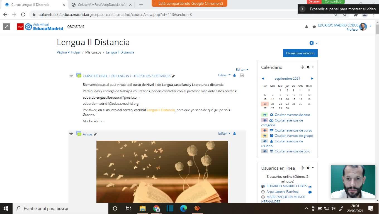Open Lengua II Distancia breadcrumb link
This screenshot has width=379, height=214.
pos(120,52)
